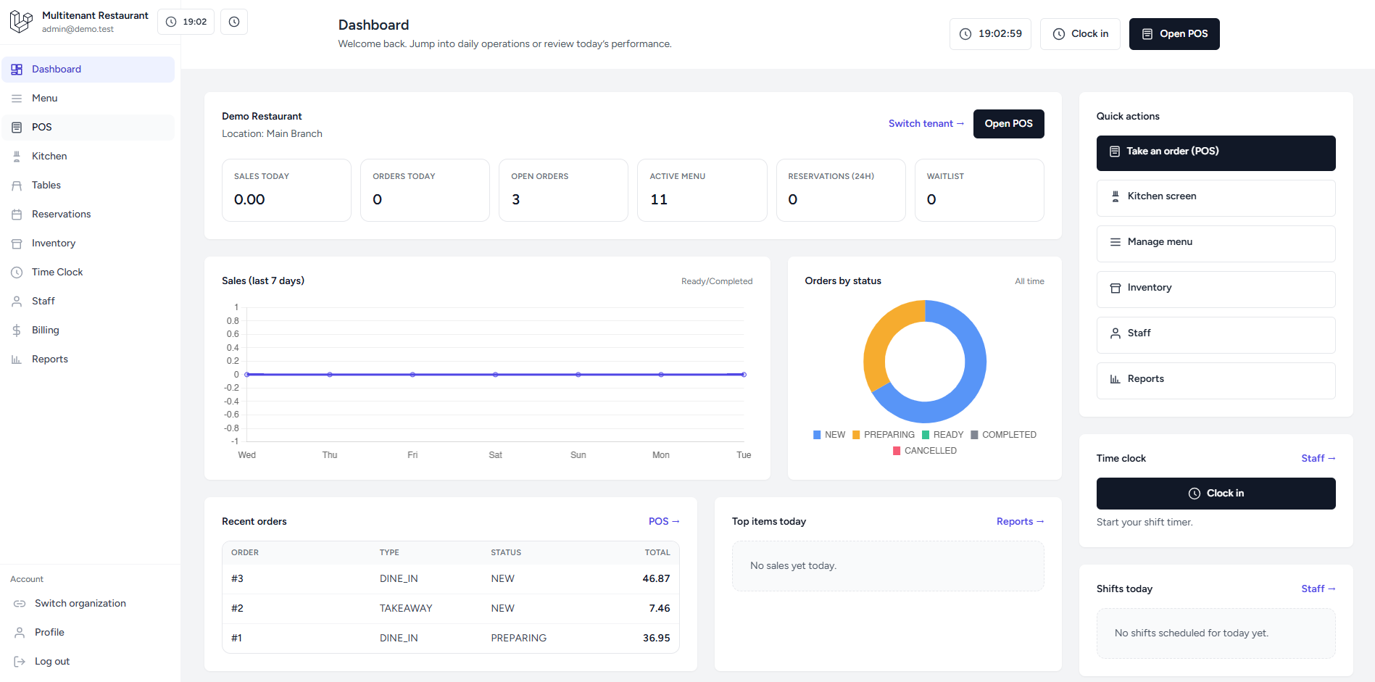Click Log out in Account section

tap(52, 661)
